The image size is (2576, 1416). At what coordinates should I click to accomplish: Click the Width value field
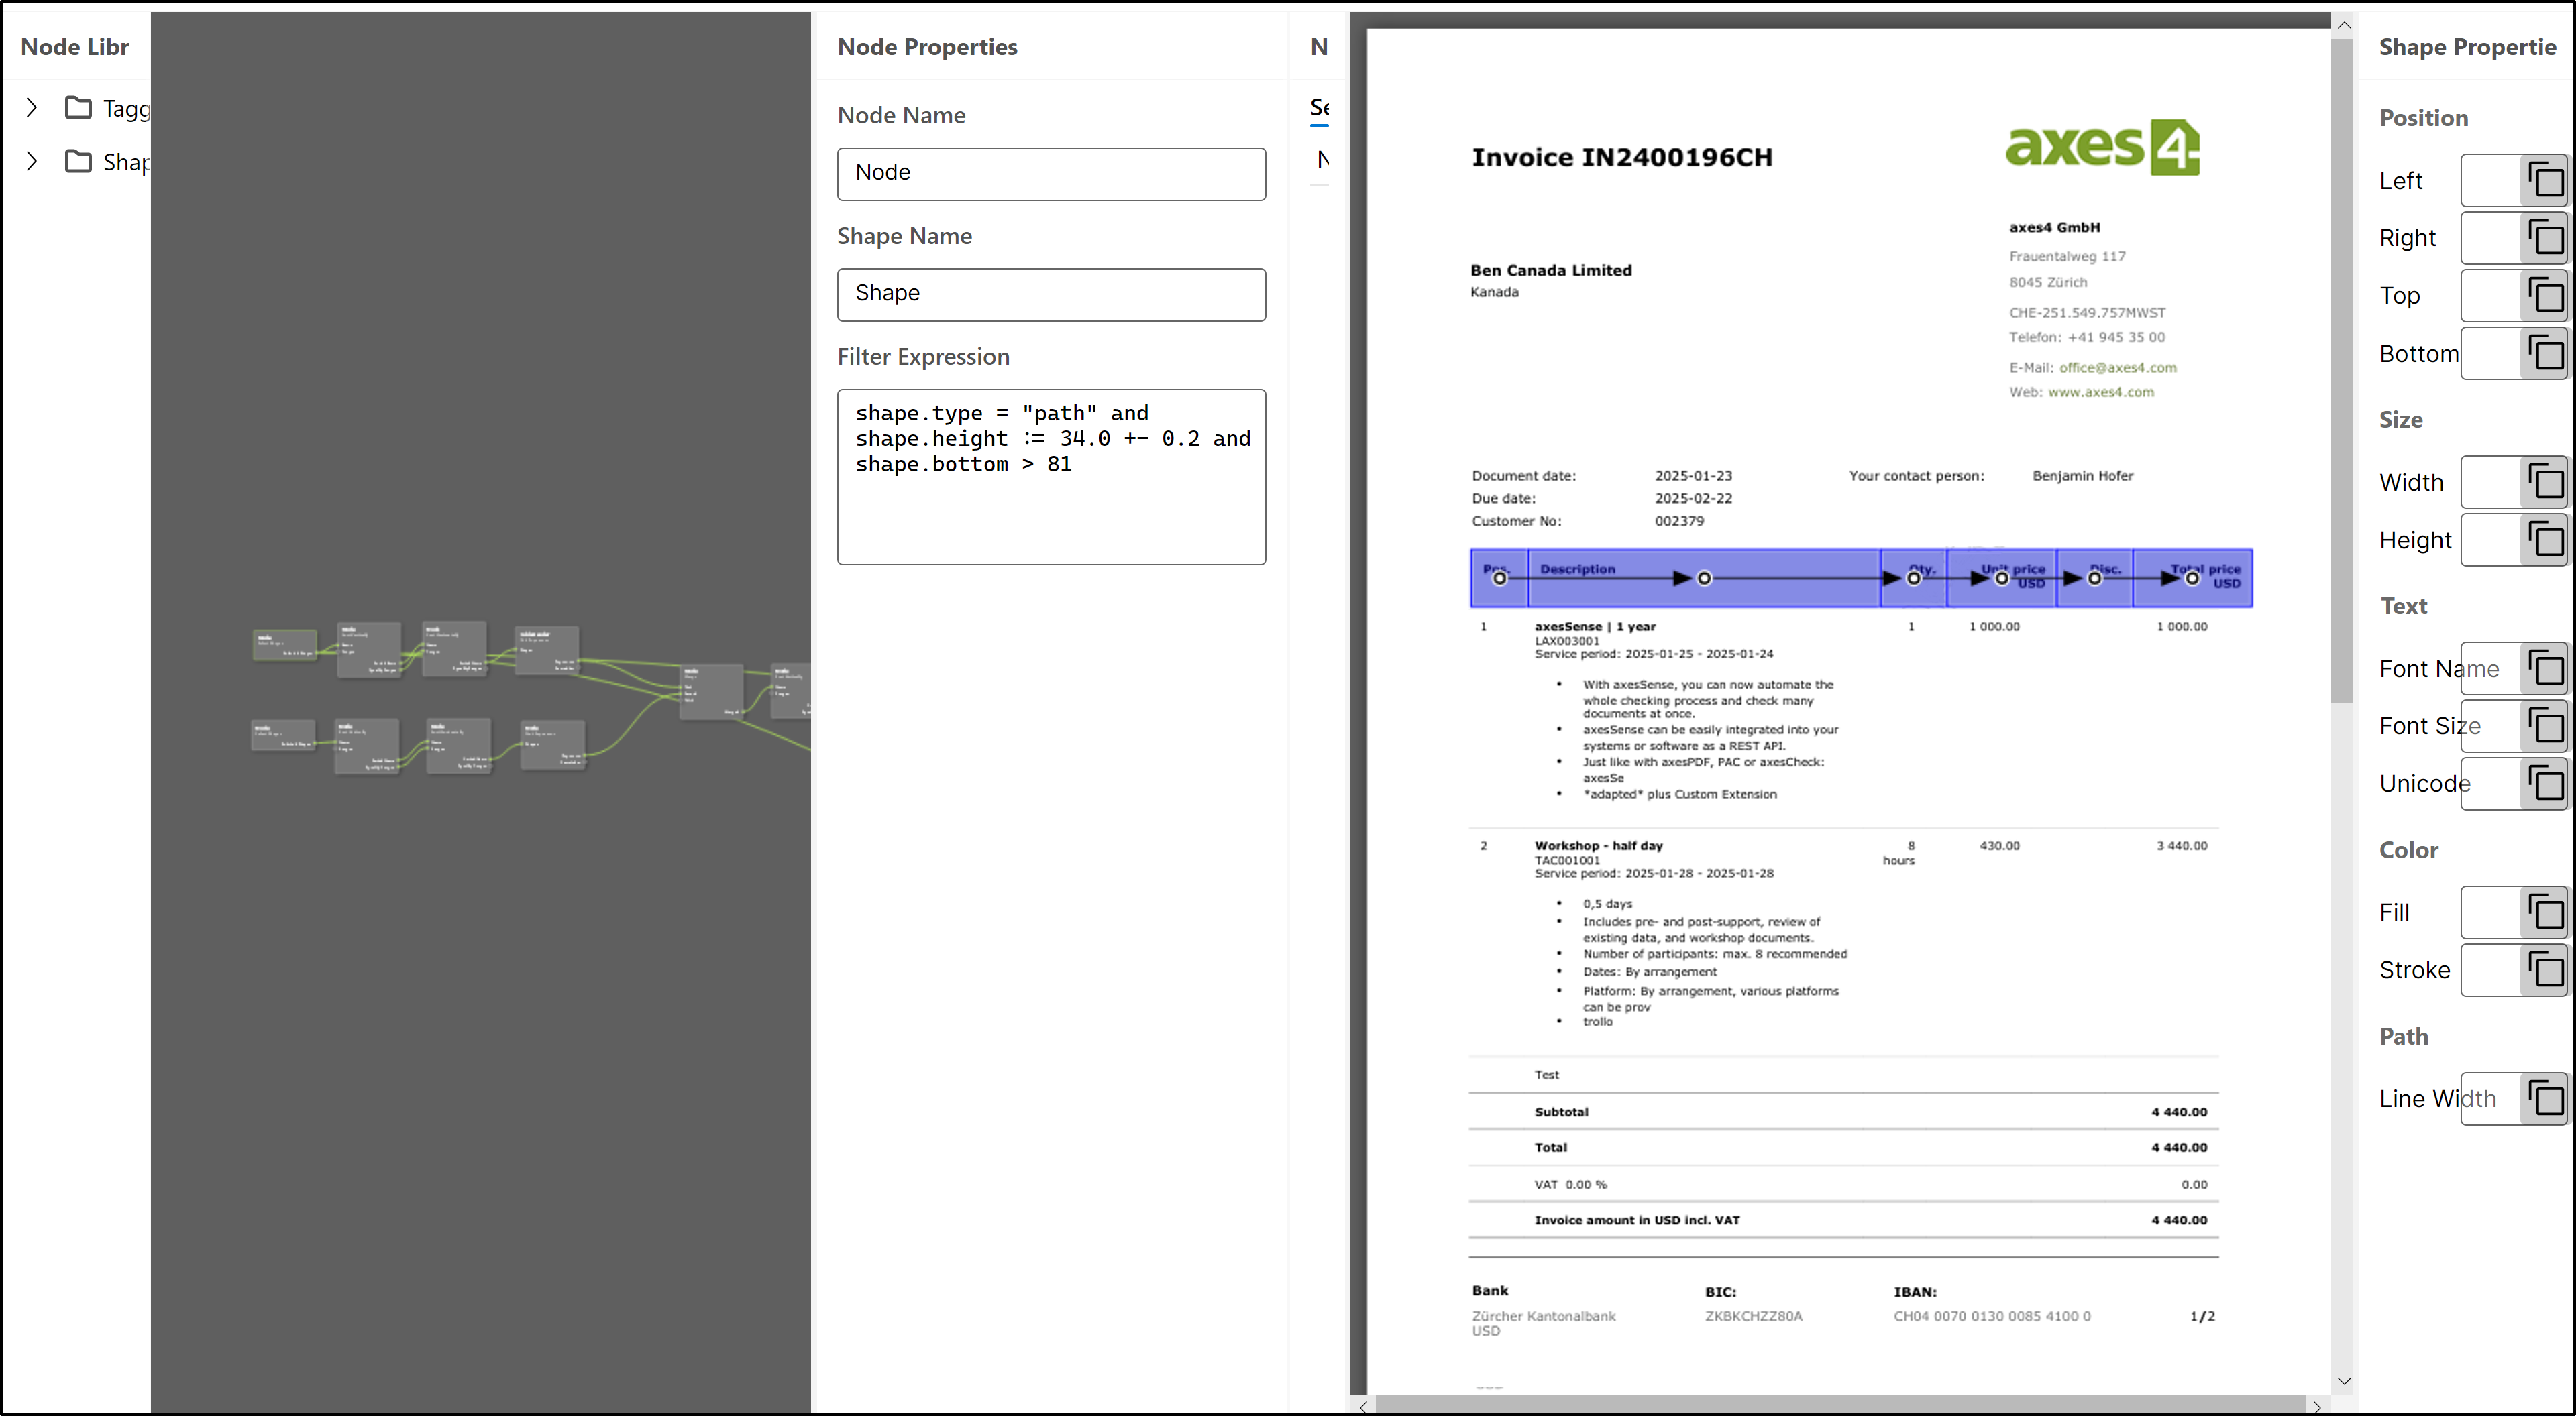coord(2491,483)
